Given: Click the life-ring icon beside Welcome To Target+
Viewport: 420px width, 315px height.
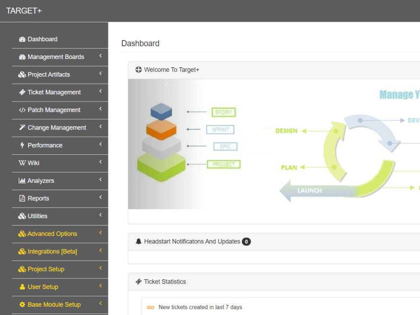Looking at the screenshot, I should pyautogui.click(x=139, y=70).
